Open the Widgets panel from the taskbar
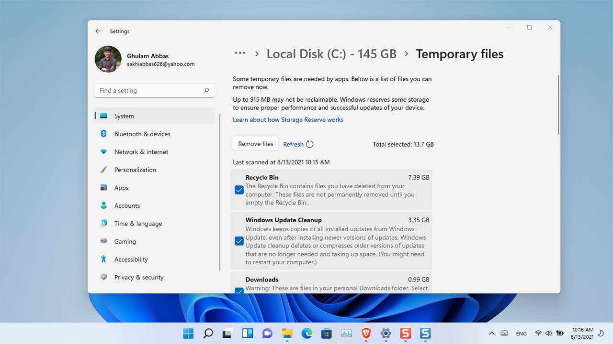Viewport: 613px width, 344px height. (x=248, y=333)
